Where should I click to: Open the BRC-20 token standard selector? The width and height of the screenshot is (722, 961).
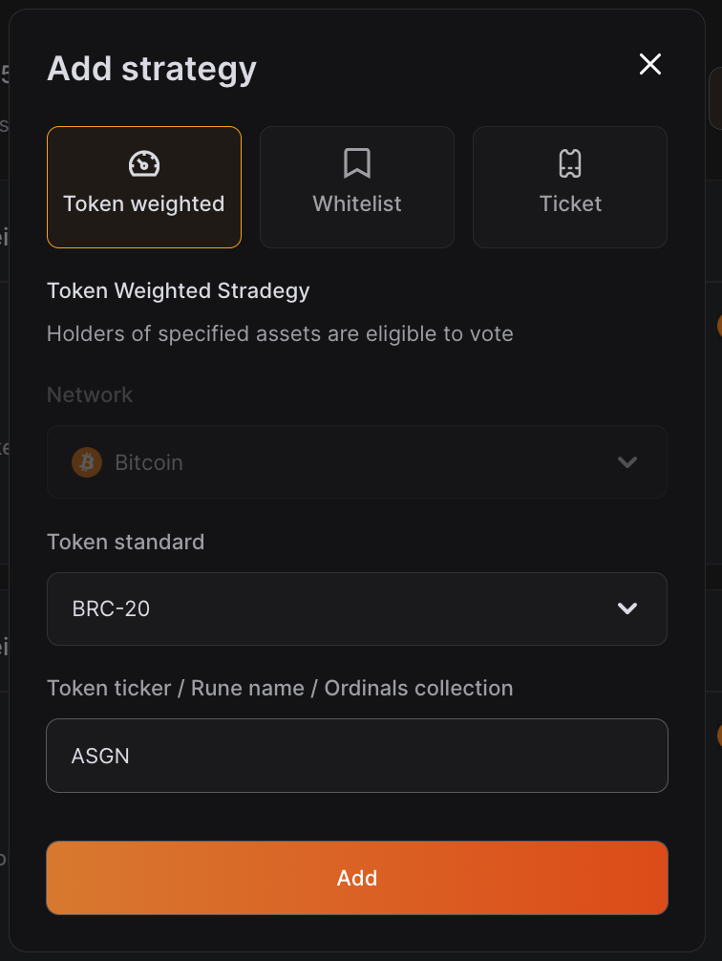(x=356, y=609)
